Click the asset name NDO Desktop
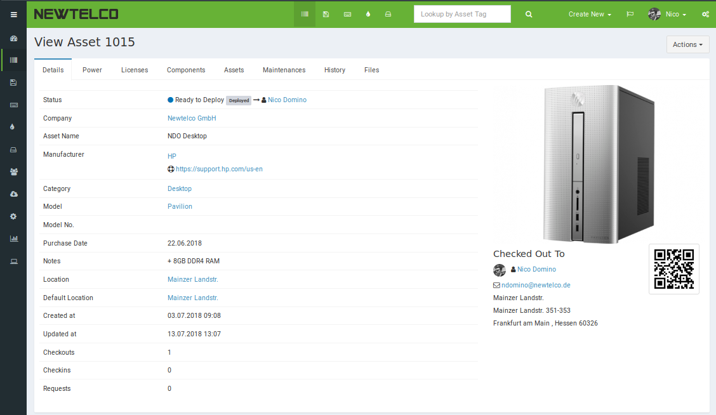716x415 pixels. tap(187, 136)
